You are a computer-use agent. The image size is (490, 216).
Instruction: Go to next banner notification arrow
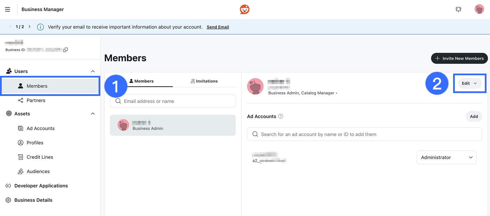click(29, 27)
